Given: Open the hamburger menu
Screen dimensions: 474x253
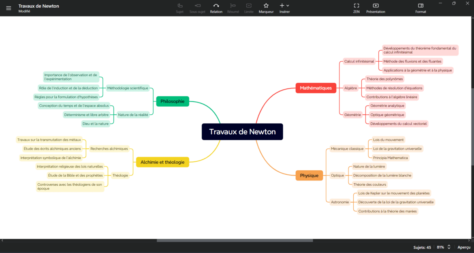Looking at the screenshot, I should tap(9, 8).
